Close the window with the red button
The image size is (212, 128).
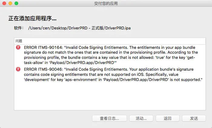(x=4, y=3)
